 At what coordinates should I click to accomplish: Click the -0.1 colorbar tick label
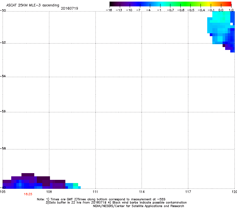(x=211, y=10)
